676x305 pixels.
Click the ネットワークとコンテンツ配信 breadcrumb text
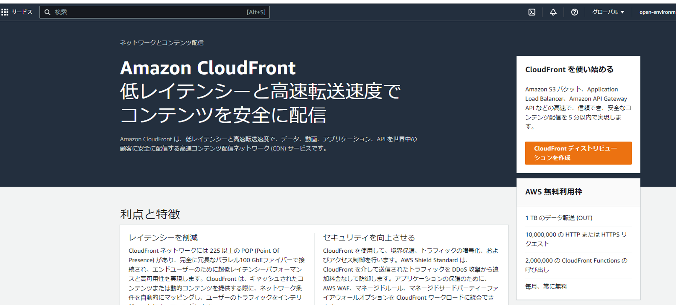click(162, 43)
